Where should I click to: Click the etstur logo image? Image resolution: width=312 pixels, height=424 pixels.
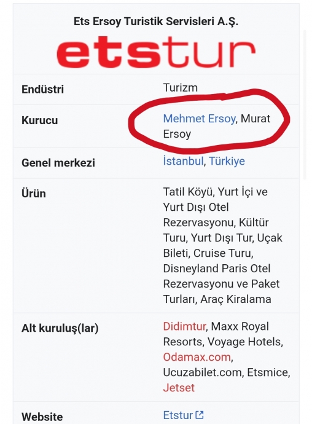pyautogui.click(x=156, y=52)
